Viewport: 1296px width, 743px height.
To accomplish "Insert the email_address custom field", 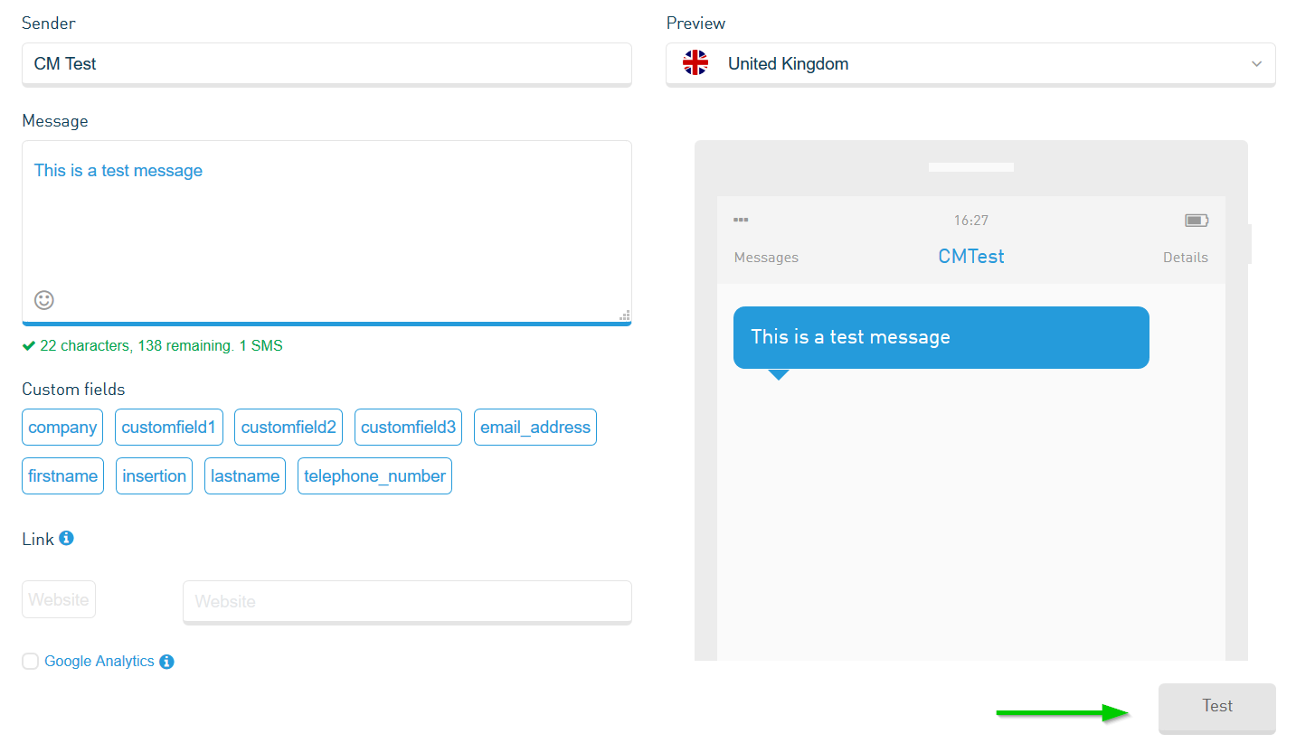I will click(x=535, y=428).
